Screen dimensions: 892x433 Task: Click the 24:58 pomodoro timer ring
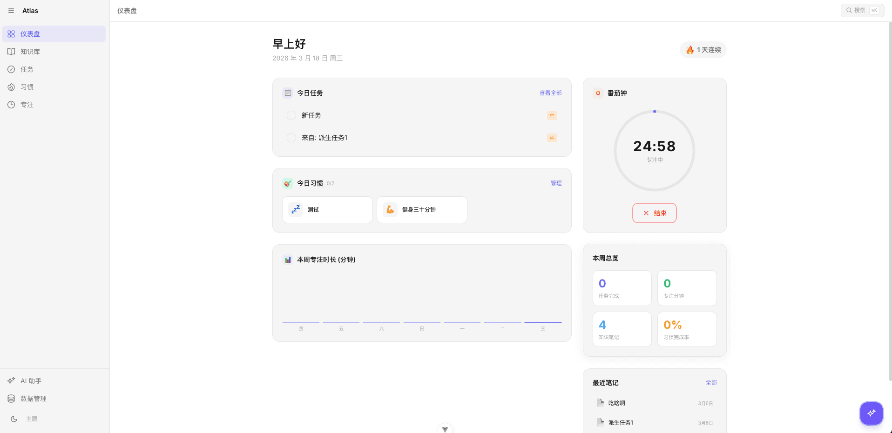(655, 151)
